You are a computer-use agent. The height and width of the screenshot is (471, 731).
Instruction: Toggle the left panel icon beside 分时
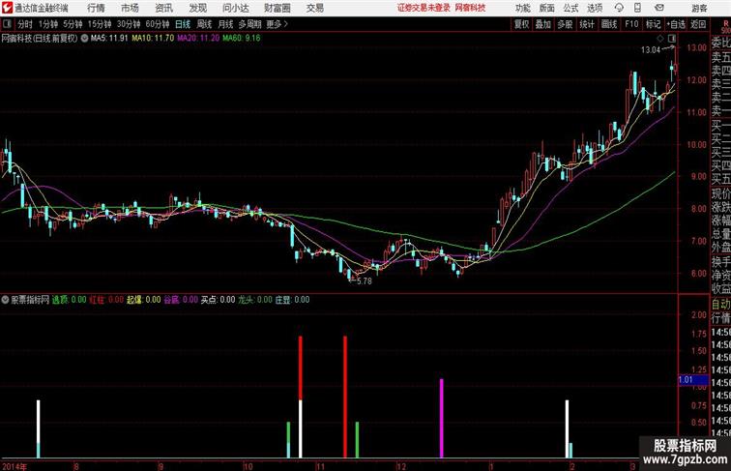pyautogui.click(x=7, y=24)
